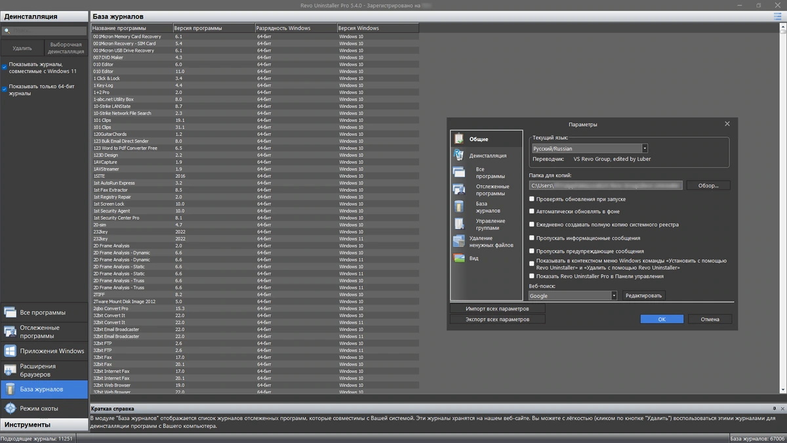Enable Проверять обновления при запуске checkbox
Viewport: 787px width, 443px height.
pos(532,199)
